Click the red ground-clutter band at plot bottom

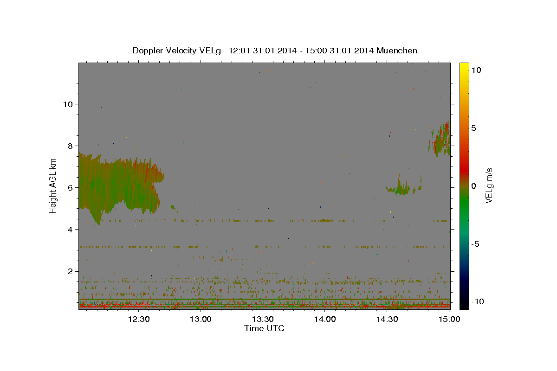tap(264, 306)
